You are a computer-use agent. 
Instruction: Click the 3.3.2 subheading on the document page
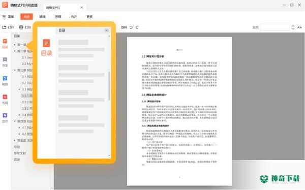click(x=156, y=126)
